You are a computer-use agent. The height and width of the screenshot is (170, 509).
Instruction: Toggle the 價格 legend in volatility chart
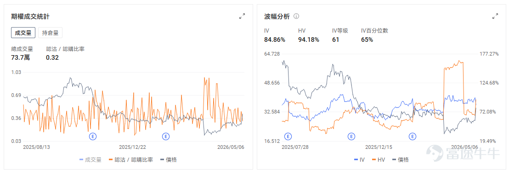(x=400, y=159)
